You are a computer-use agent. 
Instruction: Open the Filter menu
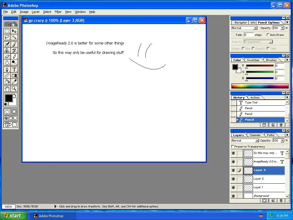tap(58, 12)
